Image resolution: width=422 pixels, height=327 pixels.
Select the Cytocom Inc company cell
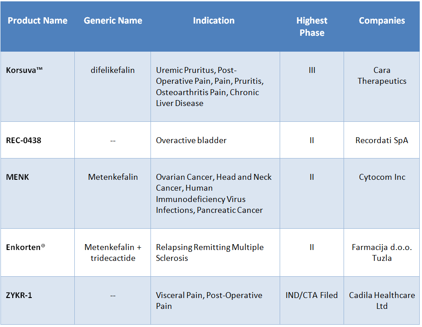click(382, 177)
